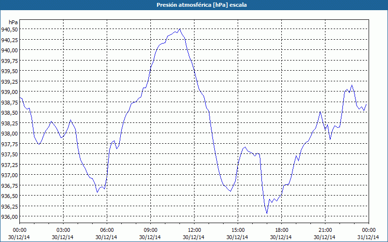Click the 06:00 time axis label
This screenshot has height=242, width=388.
(107, 230)
